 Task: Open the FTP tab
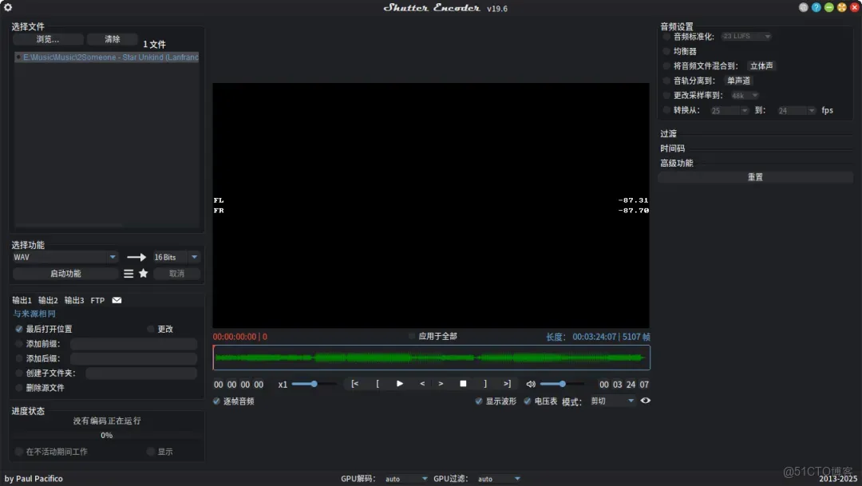click(97, 300)
